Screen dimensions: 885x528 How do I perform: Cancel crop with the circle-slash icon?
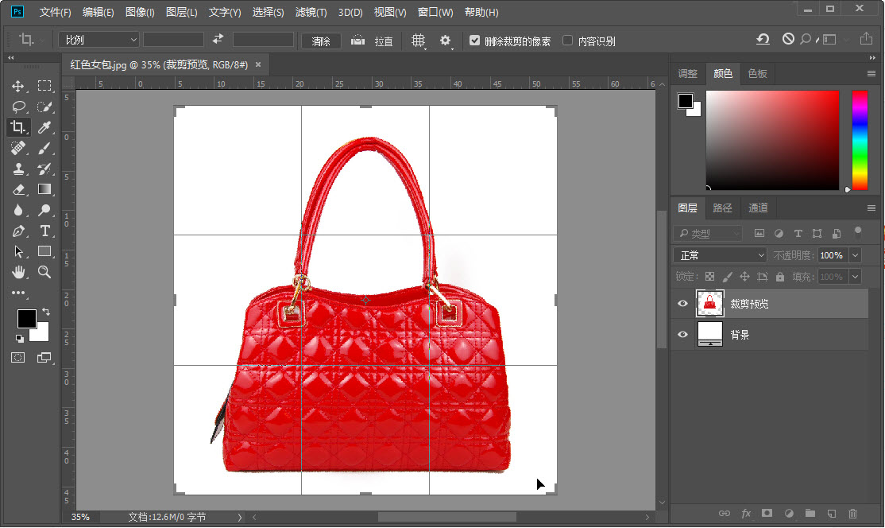[788, 39]
